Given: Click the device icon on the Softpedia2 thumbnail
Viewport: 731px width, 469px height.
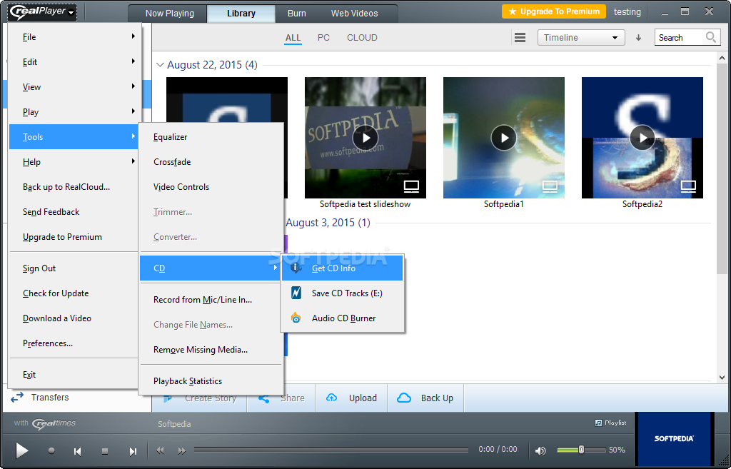Looking at the screenshot, I should (x=688, y=186).
